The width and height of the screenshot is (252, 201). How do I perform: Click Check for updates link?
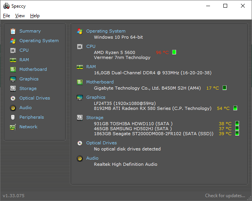pos(225,196)
